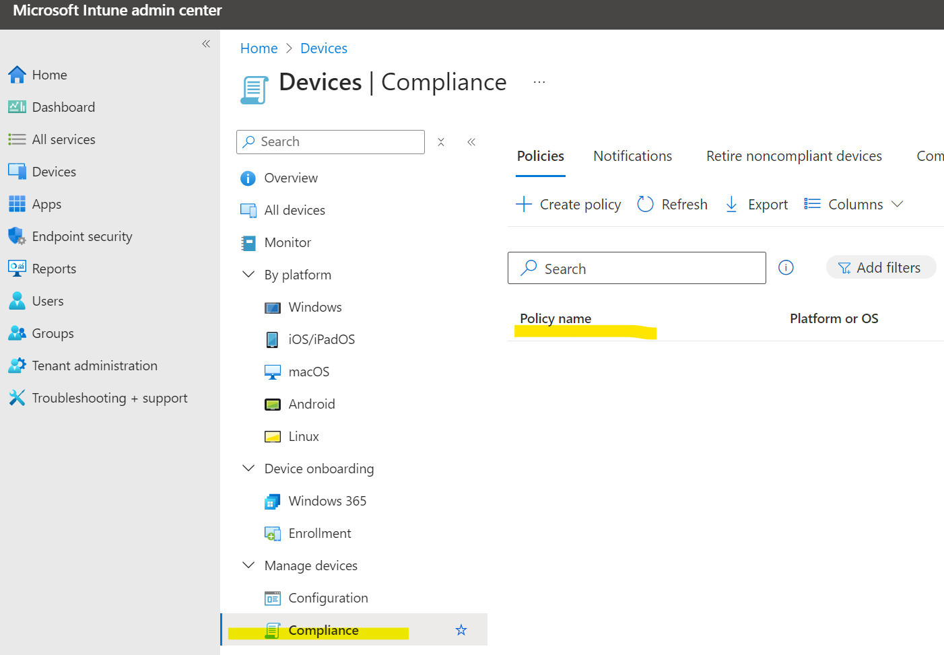
Task: Follow the Home breadcrumb link
Action: [x=259, y=48]
